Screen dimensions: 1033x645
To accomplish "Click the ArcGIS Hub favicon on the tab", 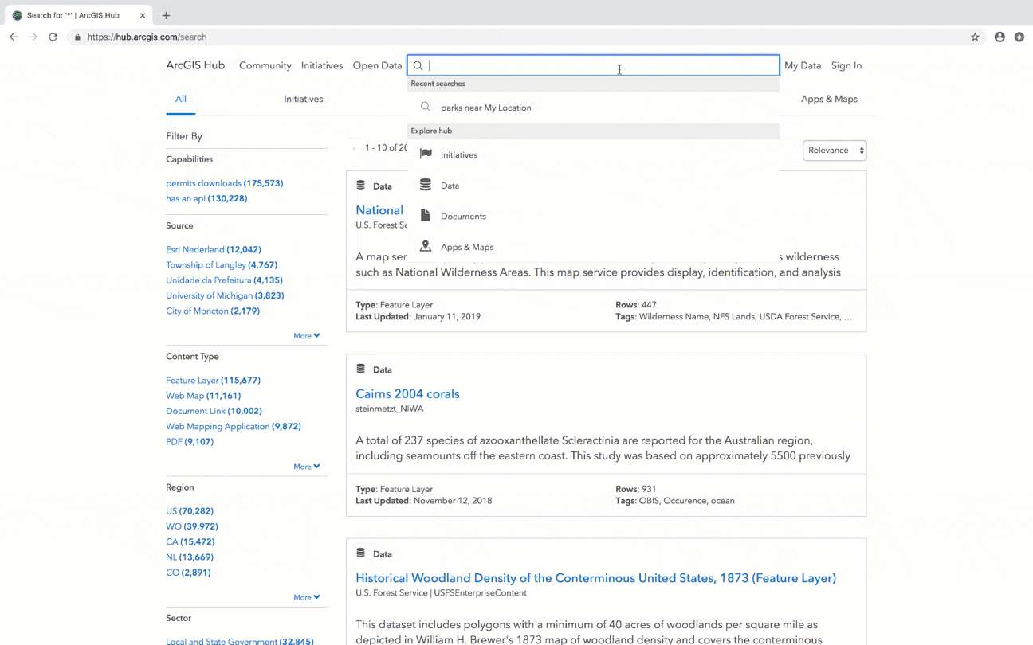I will (x=18, y=14).
